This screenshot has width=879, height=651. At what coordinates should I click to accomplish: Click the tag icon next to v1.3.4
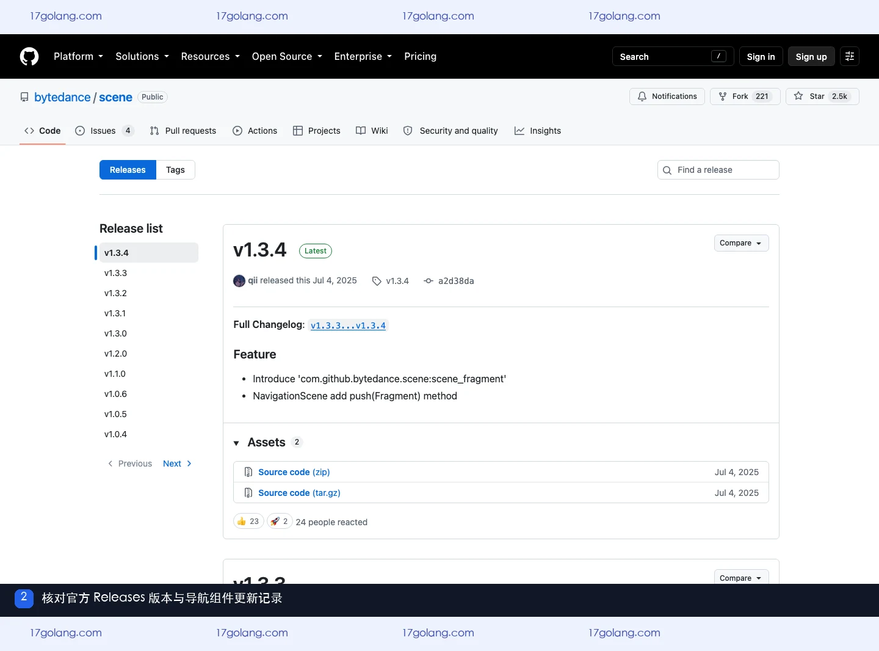pyautogui.click(x=377, y=281)
